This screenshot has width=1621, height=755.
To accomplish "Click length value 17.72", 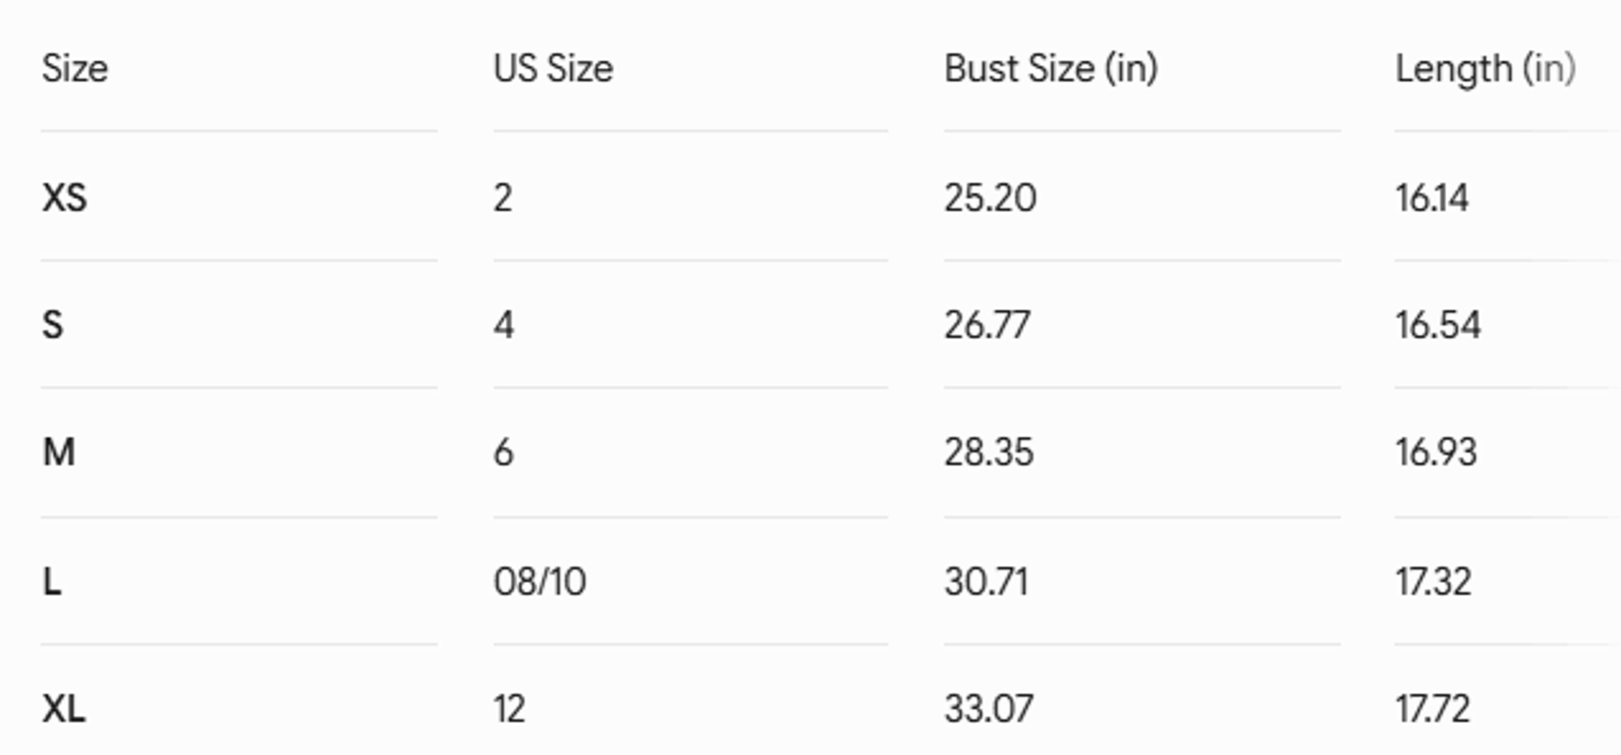I will pos(1433,709).
